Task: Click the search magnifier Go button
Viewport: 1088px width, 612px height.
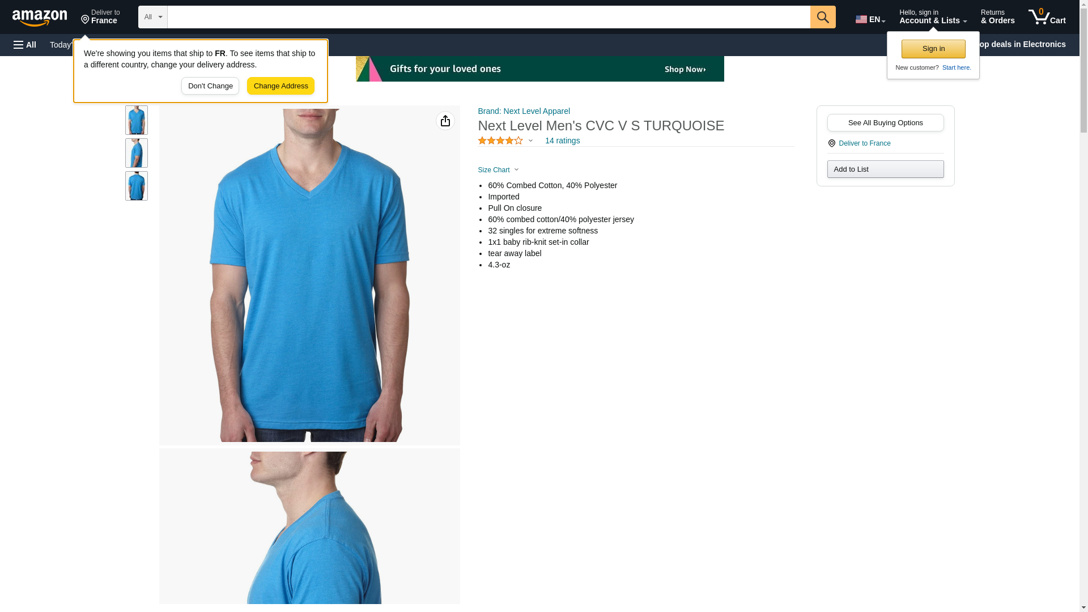Action: point(822,17)
